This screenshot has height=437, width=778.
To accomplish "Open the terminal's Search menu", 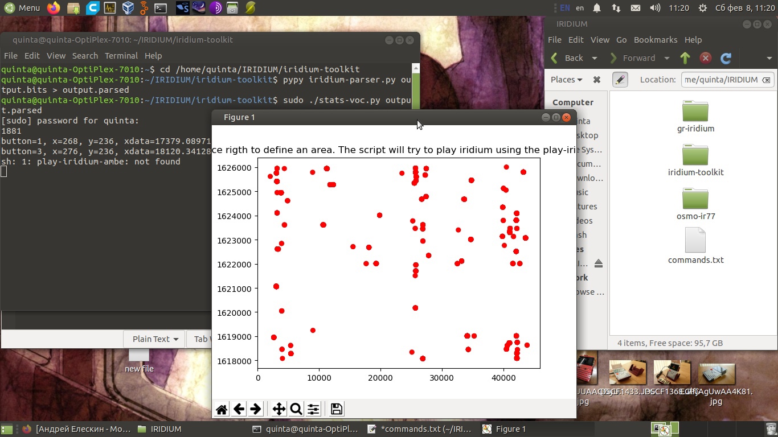I will click(85, 56).
